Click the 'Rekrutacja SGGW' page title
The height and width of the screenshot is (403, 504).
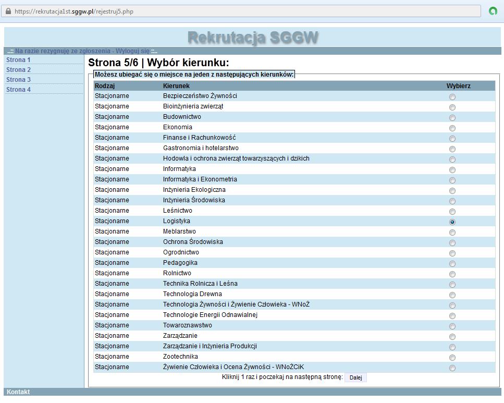pos(253,38)
